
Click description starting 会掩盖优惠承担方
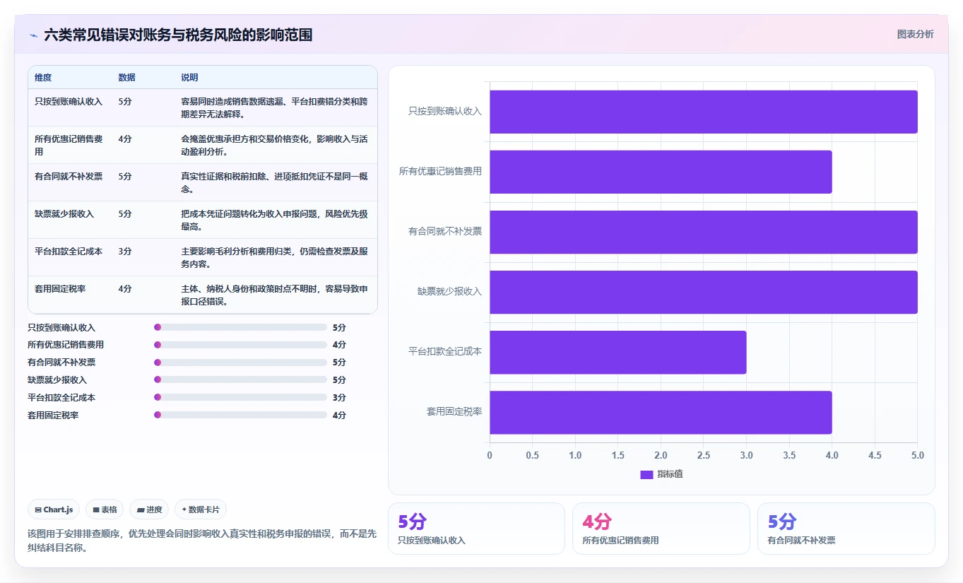point(274,145)
